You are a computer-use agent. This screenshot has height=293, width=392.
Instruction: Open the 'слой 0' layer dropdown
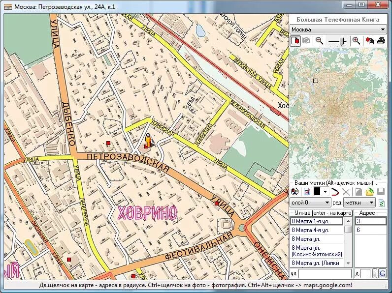[x=310, y=203]
